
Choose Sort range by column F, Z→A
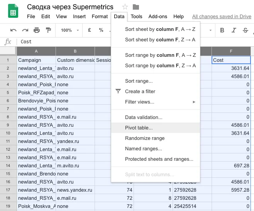(x=156, y=66)
